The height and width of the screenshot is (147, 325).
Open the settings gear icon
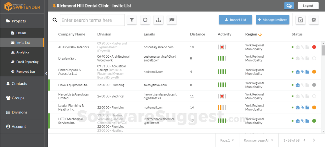click(314, 20)
